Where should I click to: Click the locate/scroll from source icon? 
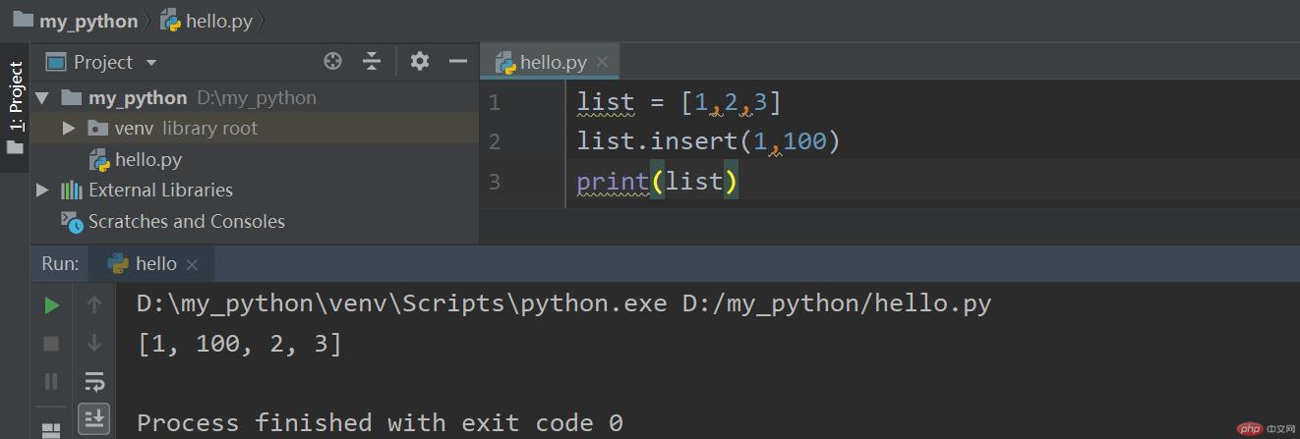tap(333, 62)
